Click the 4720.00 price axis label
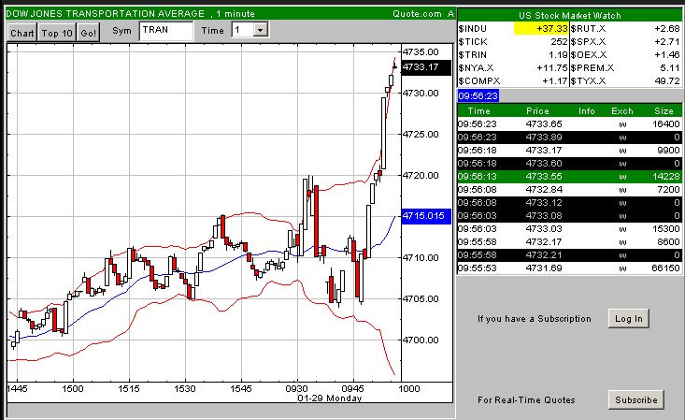The width and height of the screenshot is (685, 420). click(421, 176)
